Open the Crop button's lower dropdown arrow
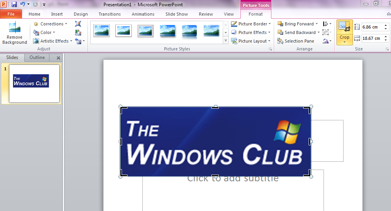This screenshot has width=391, height=211. tap(344, 42)
